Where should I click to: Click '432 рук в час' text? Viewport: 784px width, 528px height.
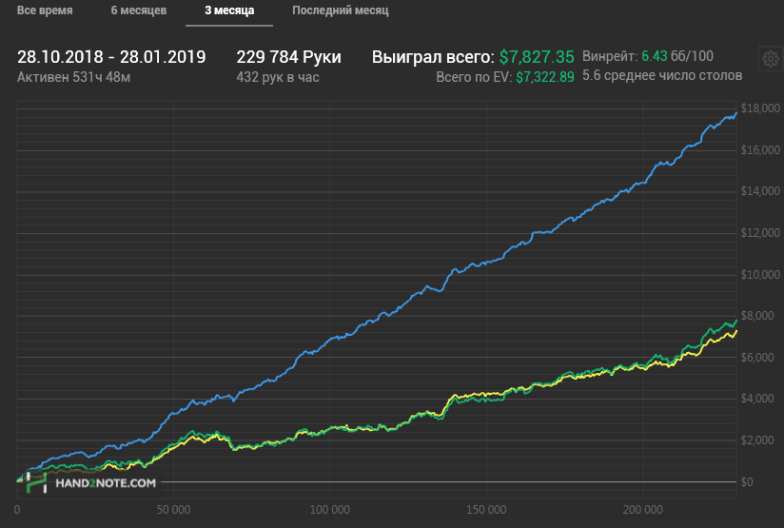click(278, 77)
